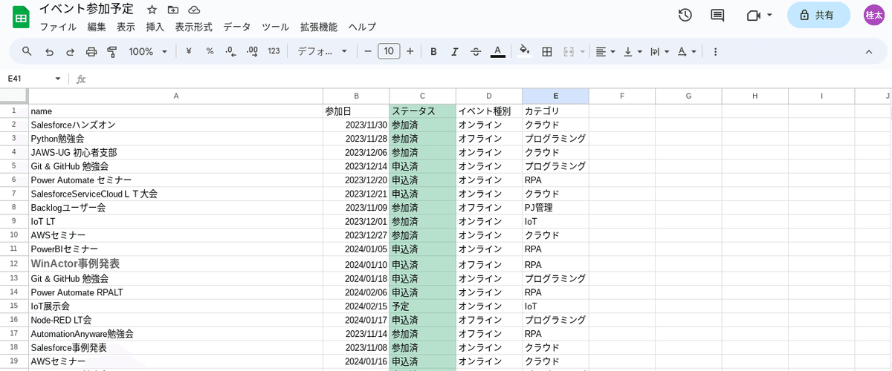
Task: Select the 予定 status cell
Action: click(x=422, y=306)
